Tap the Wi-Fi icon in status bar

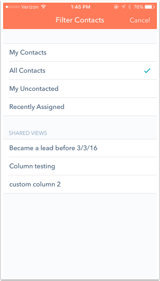point(43,7)
